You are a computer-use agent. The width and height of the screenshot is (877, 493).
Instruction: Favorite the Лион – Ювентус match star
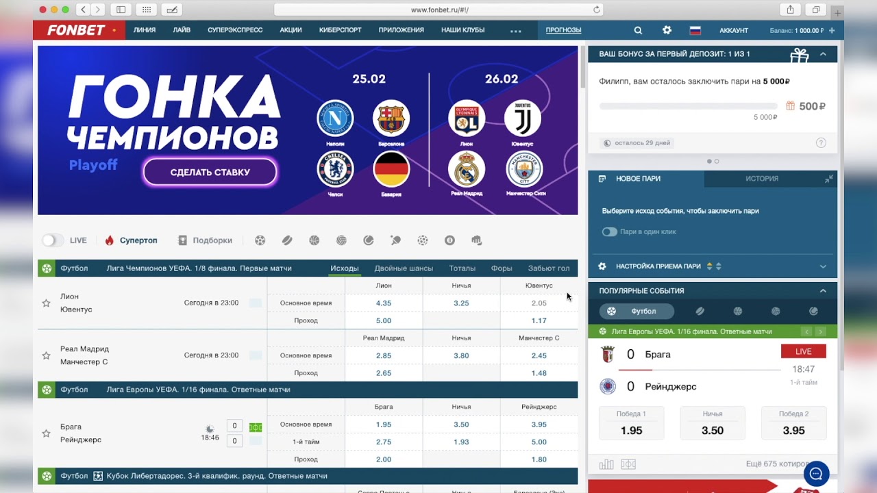[x=46, y=303]
